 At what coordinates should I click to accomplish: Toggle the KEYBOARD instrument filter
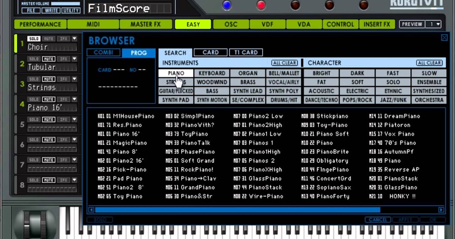212,73
